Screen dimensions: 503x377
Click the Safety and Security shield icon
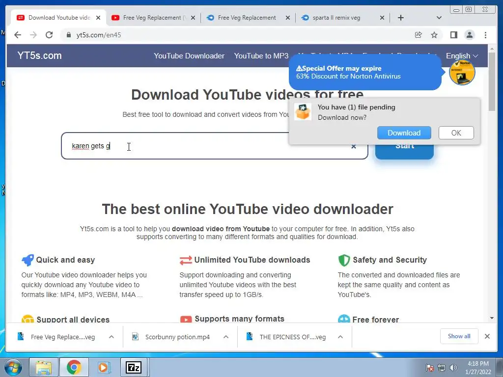(x=344, y=260)
